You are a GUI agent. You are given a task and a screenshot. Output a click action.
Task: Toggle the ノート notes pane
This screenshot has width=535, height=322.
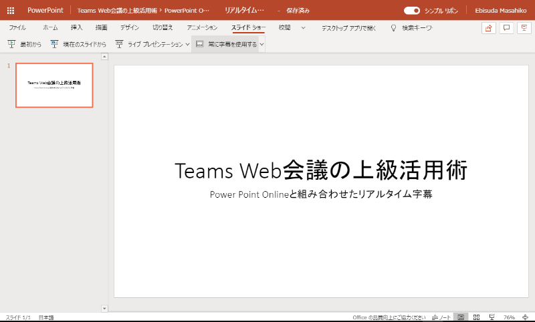(x=441, y=317)
